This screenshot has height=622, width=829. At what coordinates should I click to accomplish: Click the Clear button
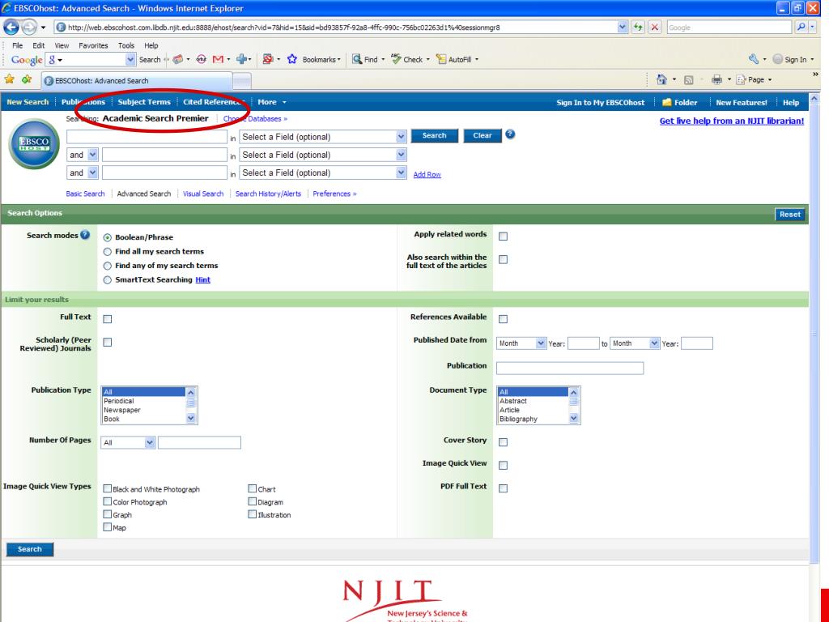pyautogui.click(x=483, y=136)
